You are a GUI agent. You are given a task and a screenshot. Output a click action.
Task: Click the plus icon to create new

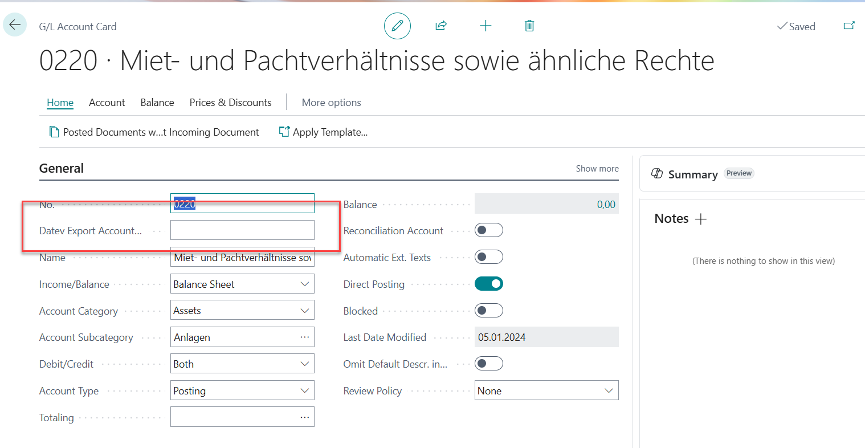(x=485, y=26)
